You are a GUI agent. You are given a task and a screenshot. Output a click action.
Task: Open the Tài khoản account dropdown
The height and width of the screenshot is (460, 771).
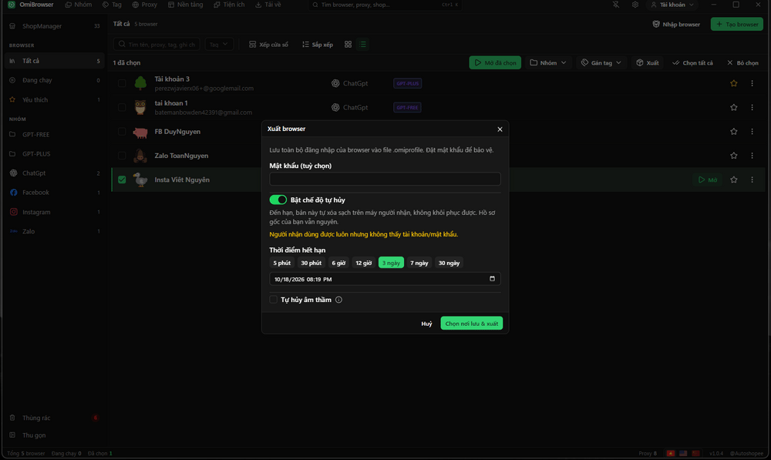pos(672,5)
